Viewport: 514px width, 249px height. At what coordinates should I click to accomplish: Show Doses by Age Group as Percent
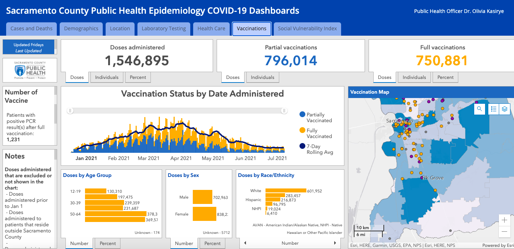pos(108,244)
